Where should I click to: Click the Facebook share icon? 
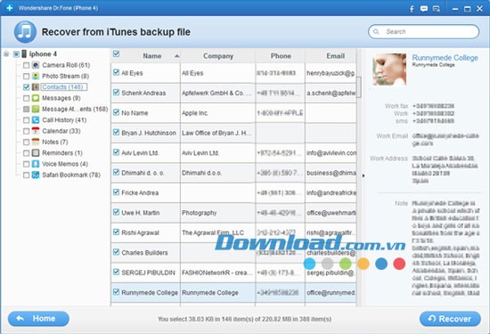click(412, 9)
